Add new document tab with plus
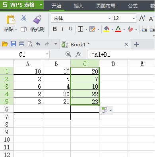Viewport: 155px width, 157px height. coord(137,44)
